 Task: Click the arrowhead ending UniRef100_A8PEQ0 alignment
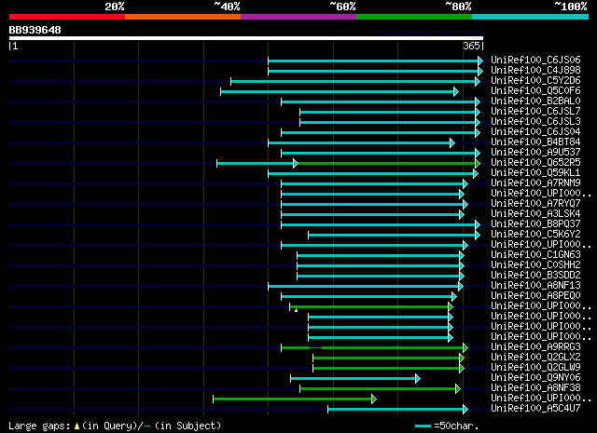pyautogui.click(x=454, y=296)
